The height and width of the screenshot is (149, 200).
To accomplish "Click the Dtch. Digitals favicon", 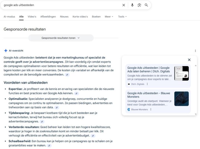I will click(x=129, y=84).
